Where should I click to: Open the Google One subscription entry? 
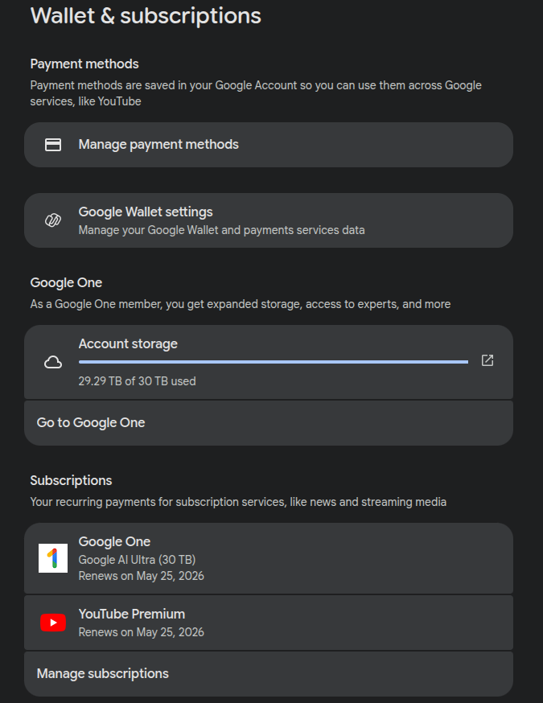(x=269, y=558)
